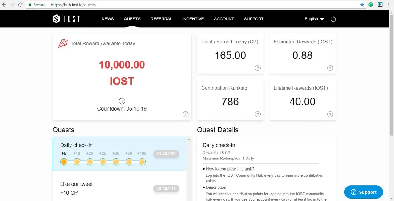Click the IOST logo

coord(66,19)
